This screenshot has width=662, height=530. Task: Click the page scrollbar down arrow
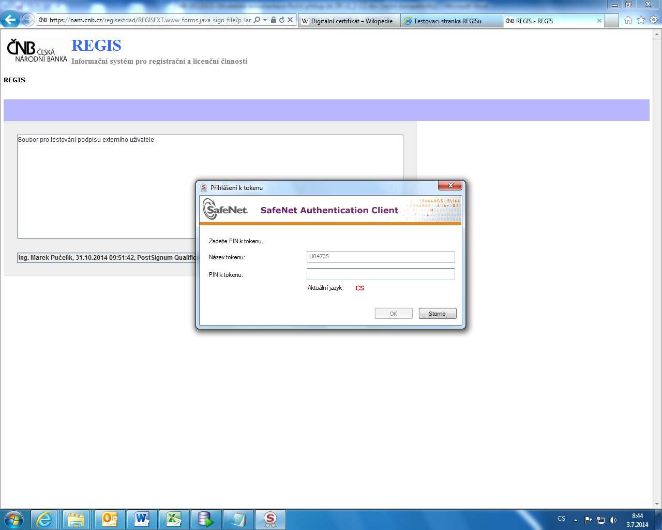657,504
